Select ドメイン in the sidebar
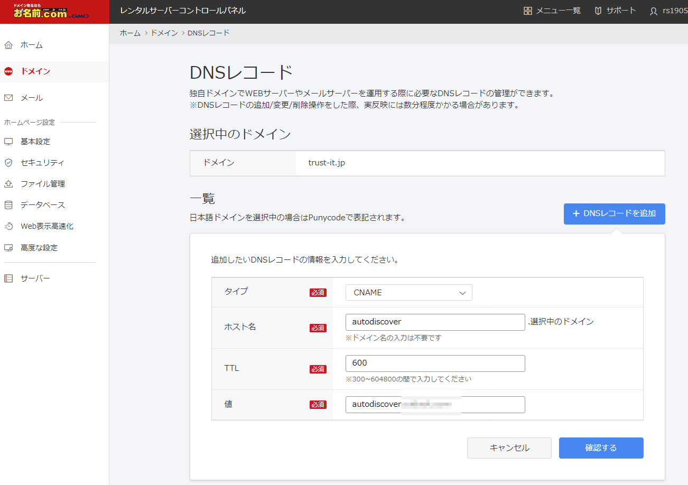 (35, 71)
